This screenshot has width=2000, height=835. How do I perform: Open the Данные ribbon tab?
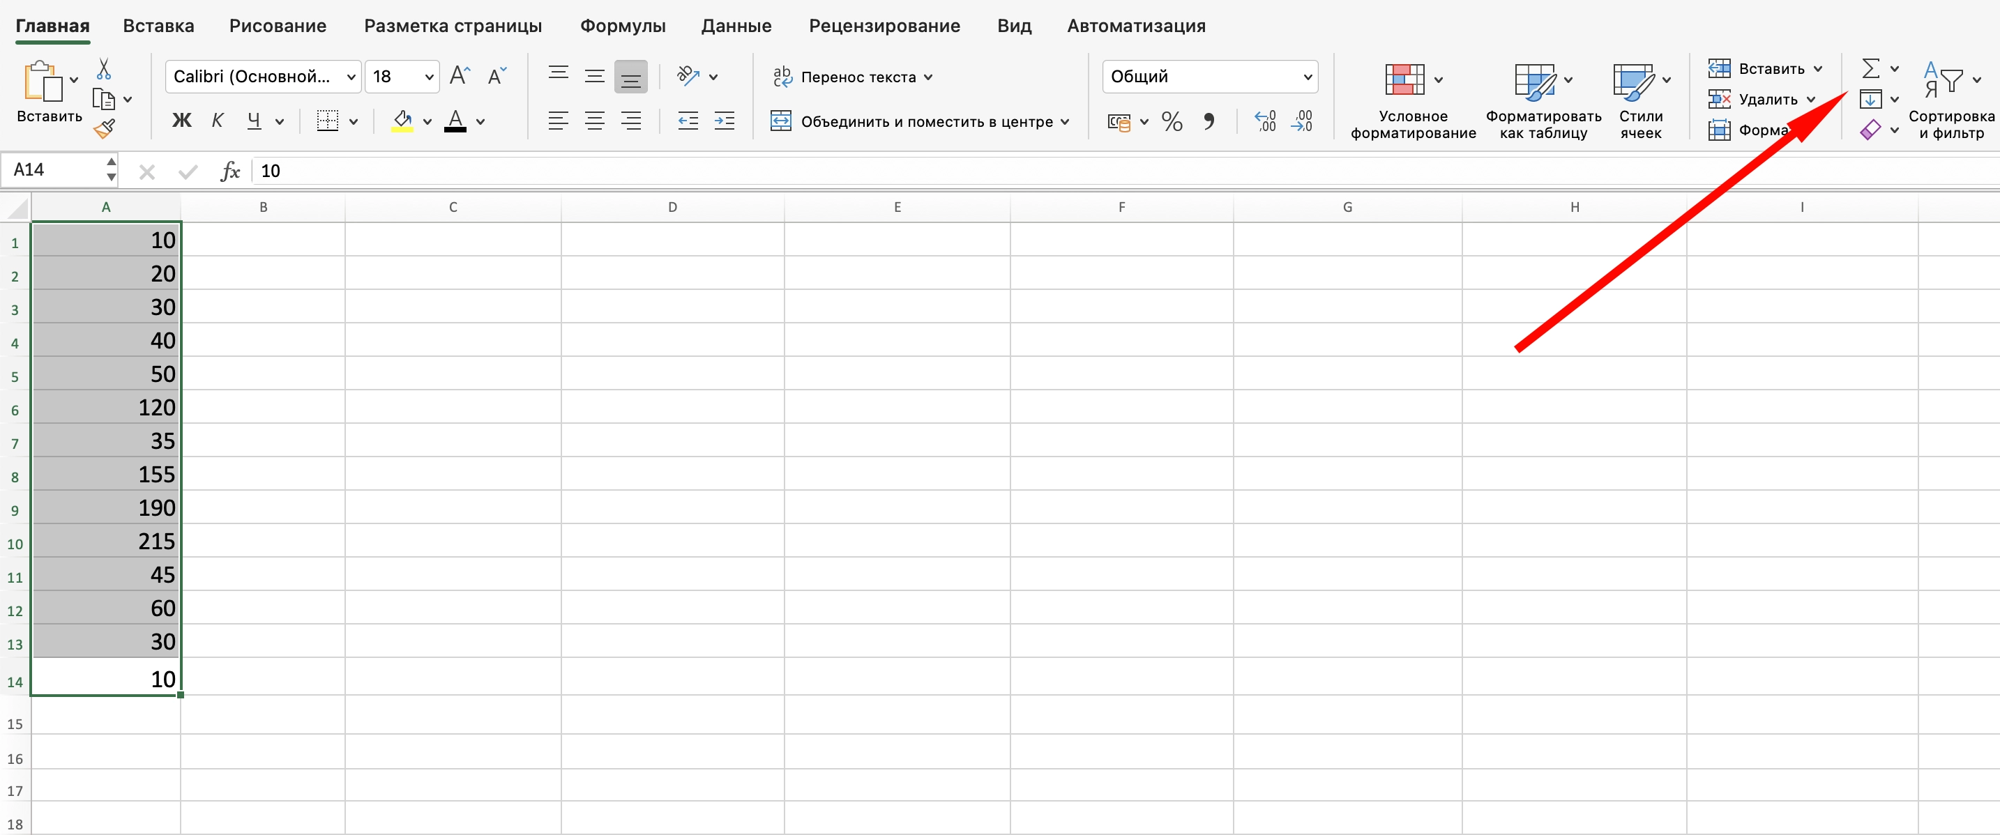[735, 25]
